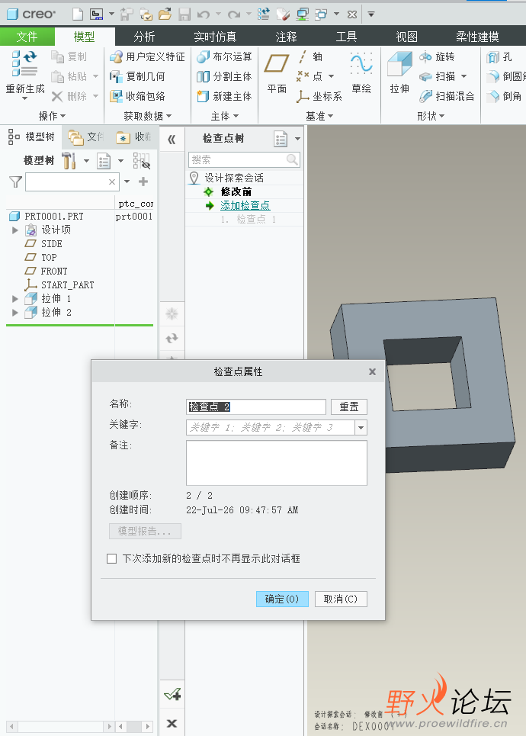Open model tree settings hammer icon

pos(69,160)
